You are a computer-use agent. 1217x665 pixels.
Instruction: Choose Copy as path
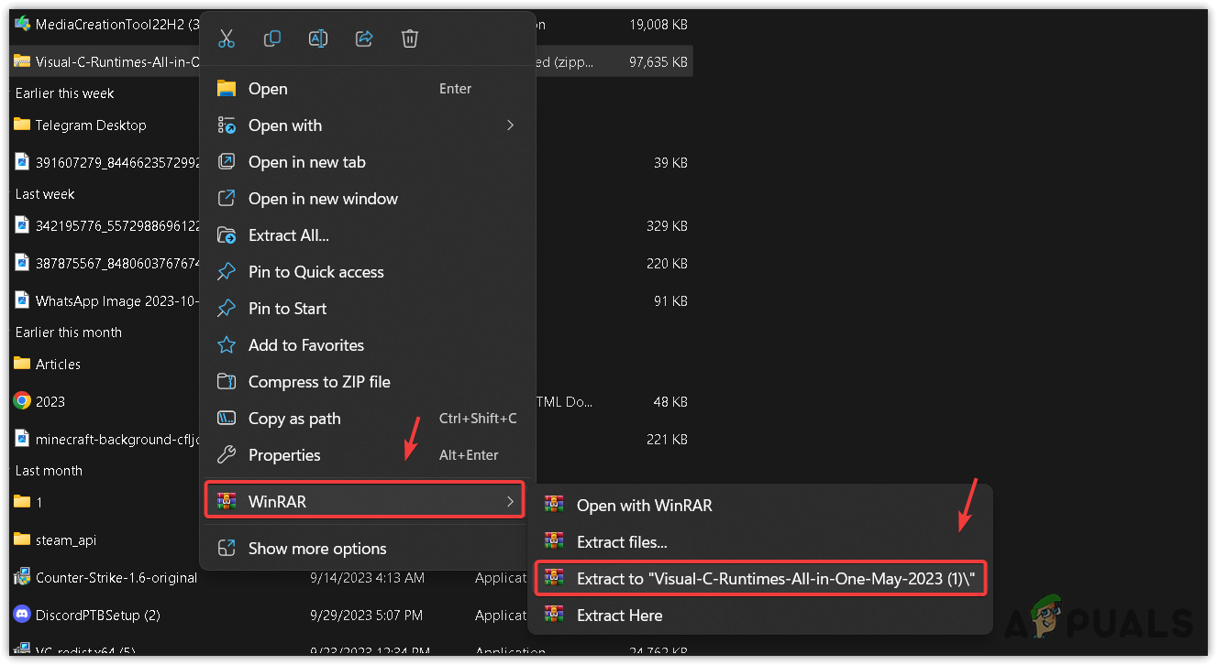click(x=368, y=419)
